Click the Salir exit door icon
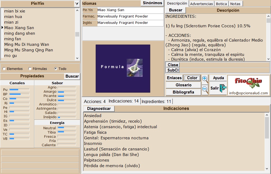The image size is (271, 174). click(x=223, y=88)
